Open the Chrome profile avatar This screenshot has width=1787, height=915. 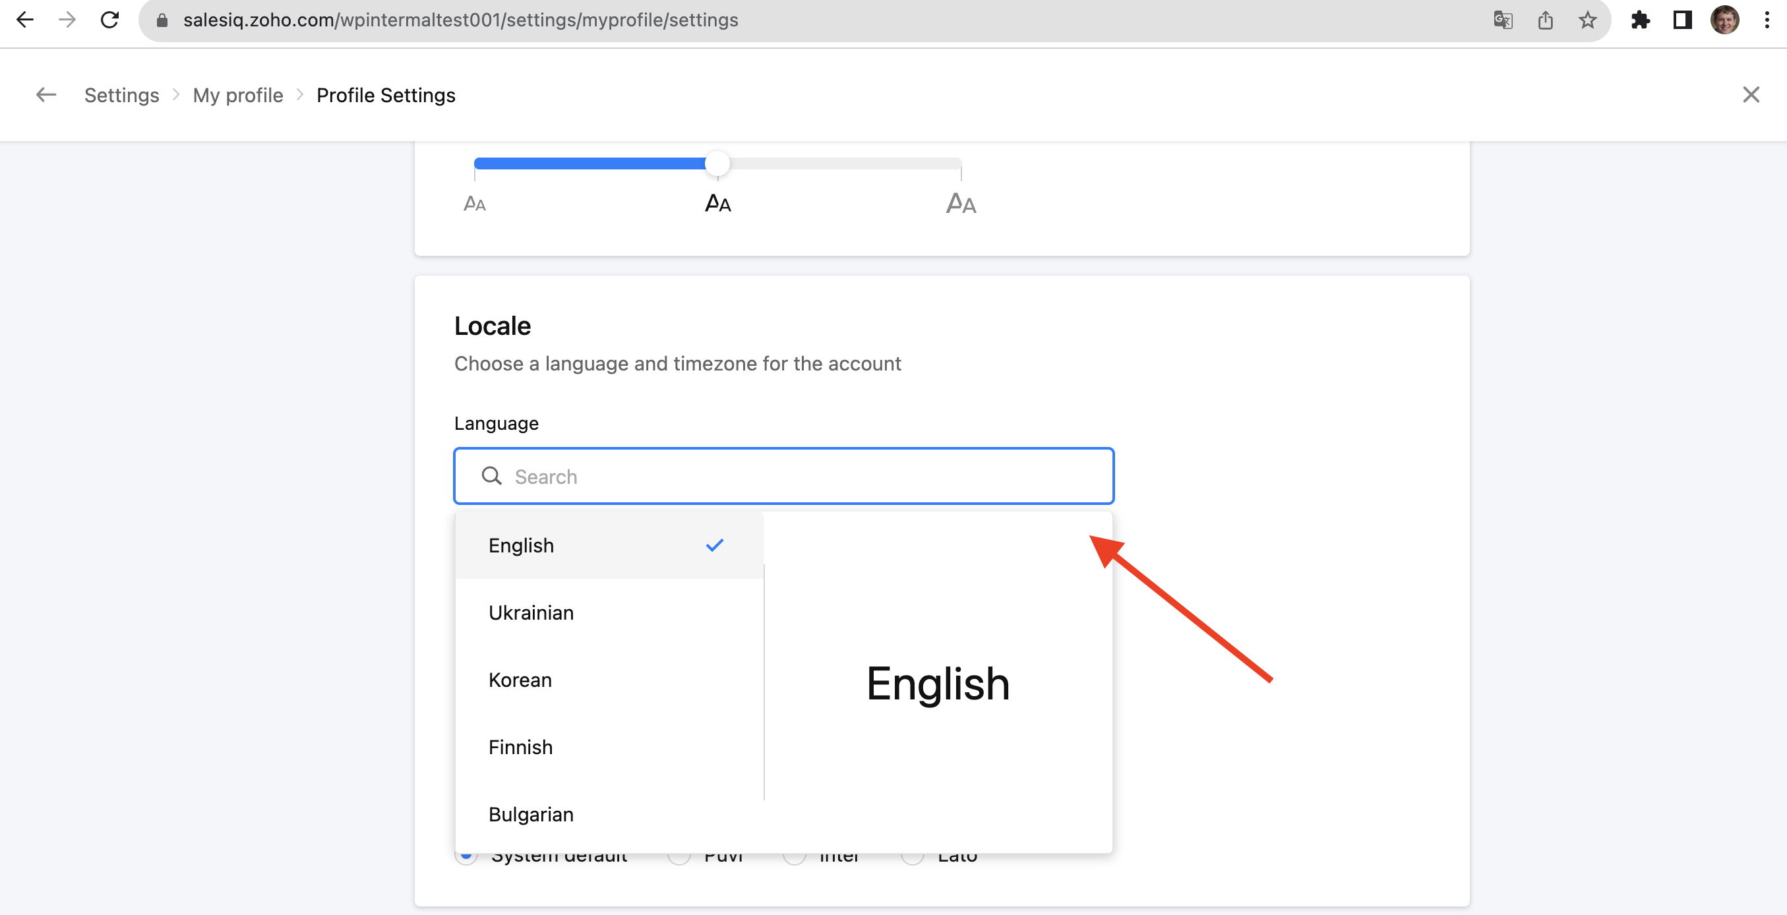(1724, 19)
